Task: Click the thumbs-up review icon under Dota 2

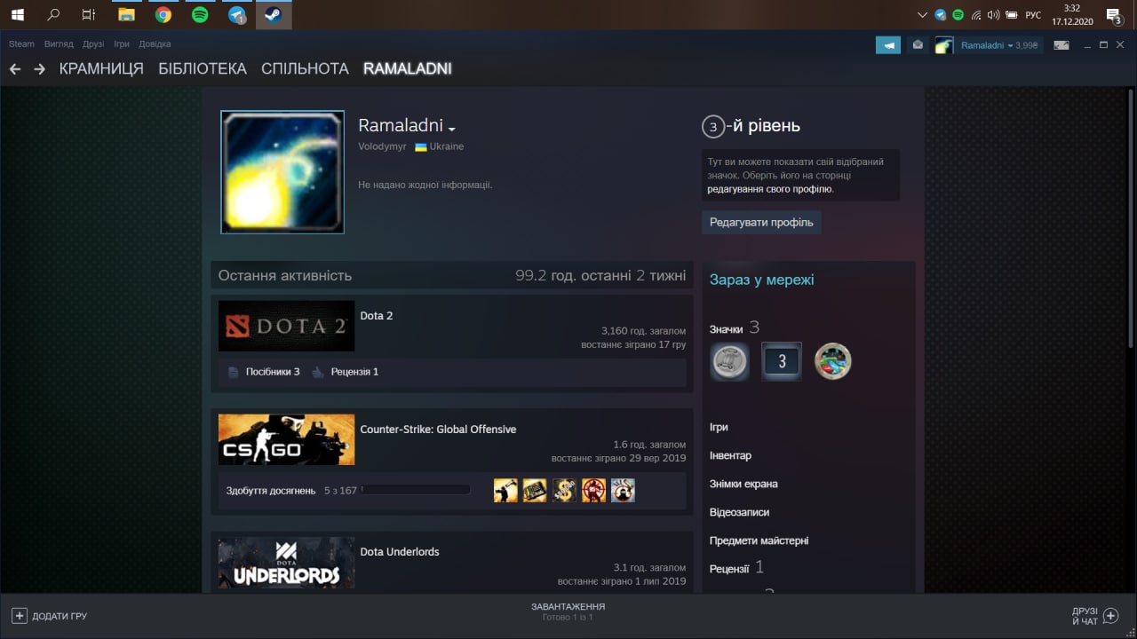Action: pos(318,372)
